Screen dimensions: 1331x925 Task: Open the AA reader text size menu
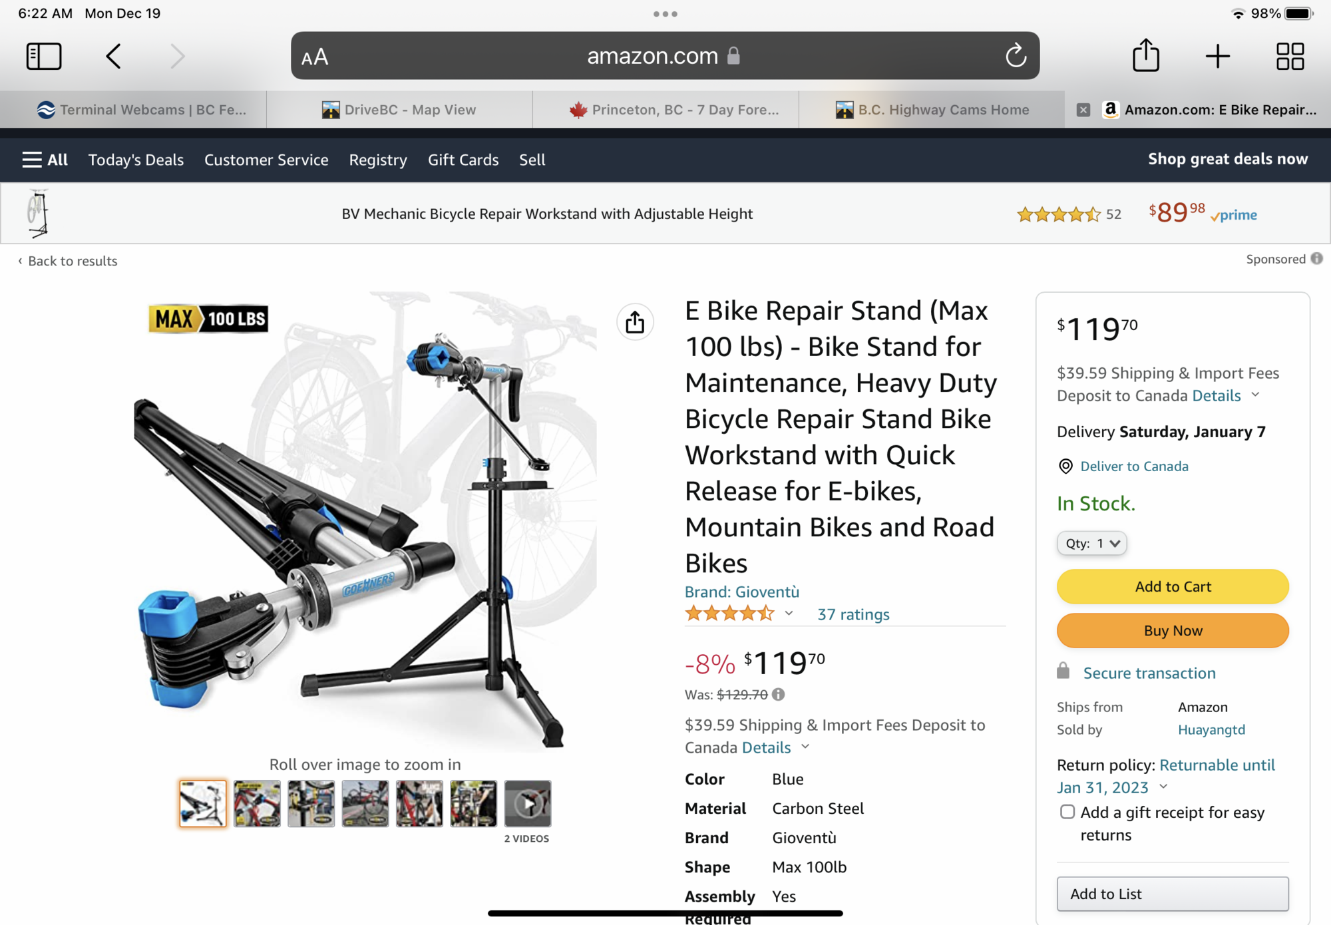(x=315, y=57)
